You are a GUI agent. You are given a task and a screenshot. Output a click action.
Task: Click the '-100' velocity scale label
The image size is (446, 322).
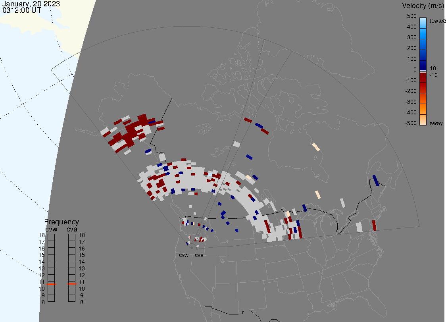(x=411, y=81)
